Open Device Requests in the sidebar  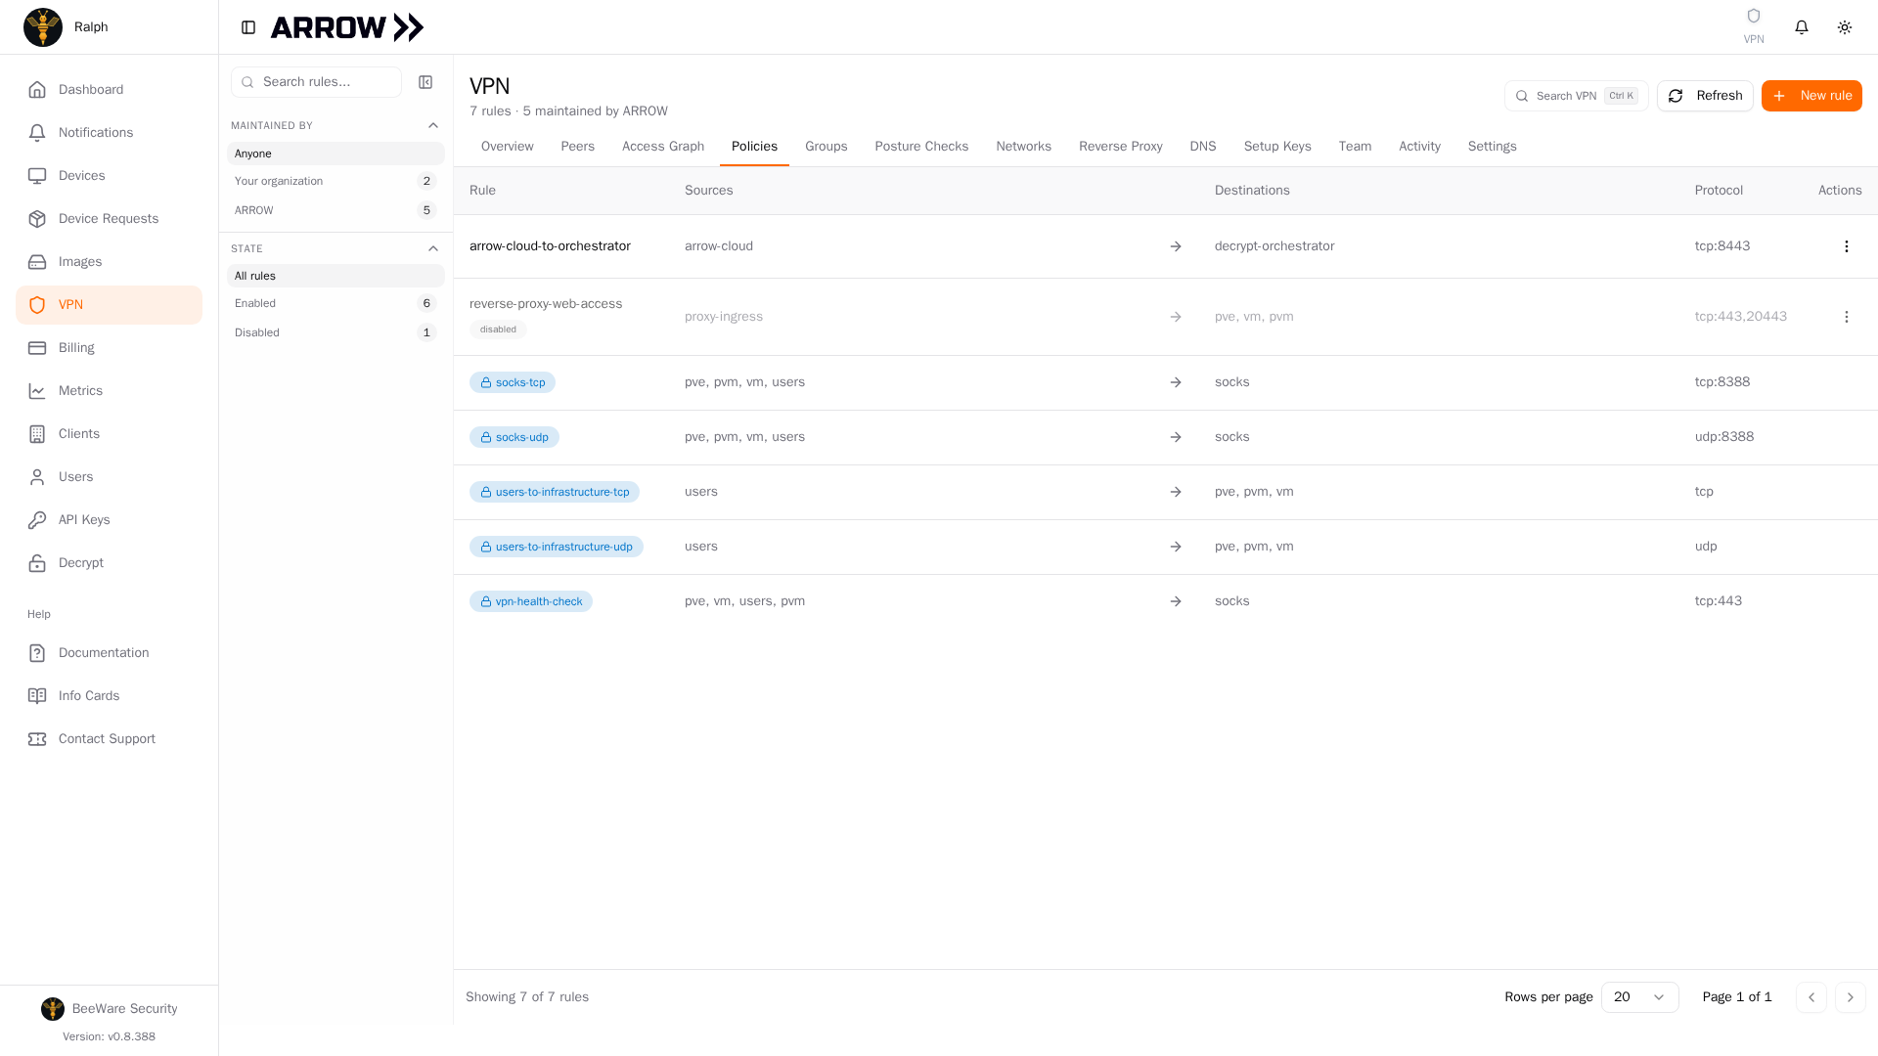tap(109, 219)
